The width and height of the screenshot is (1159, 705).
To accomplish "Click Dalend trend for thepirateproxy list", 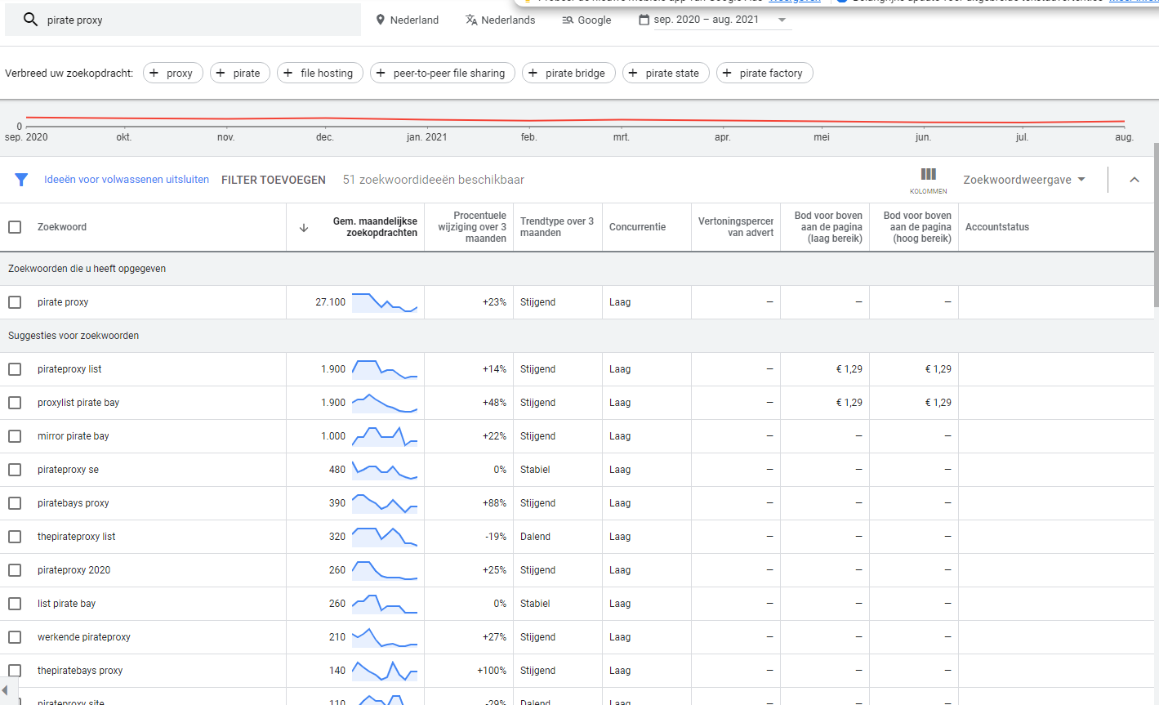I will [x=535, y=537].
